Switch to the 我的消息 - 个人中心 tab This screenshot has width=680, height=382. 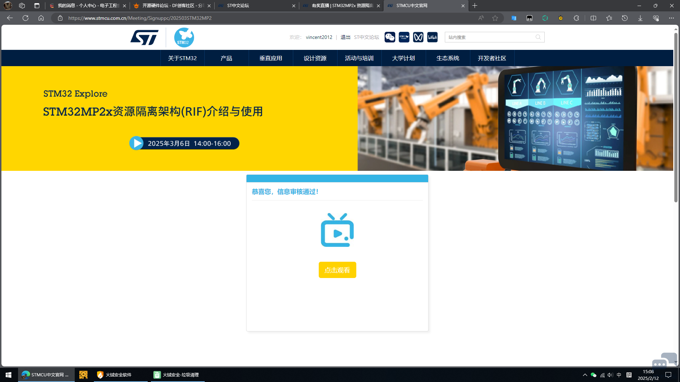(x=88, y=6)
